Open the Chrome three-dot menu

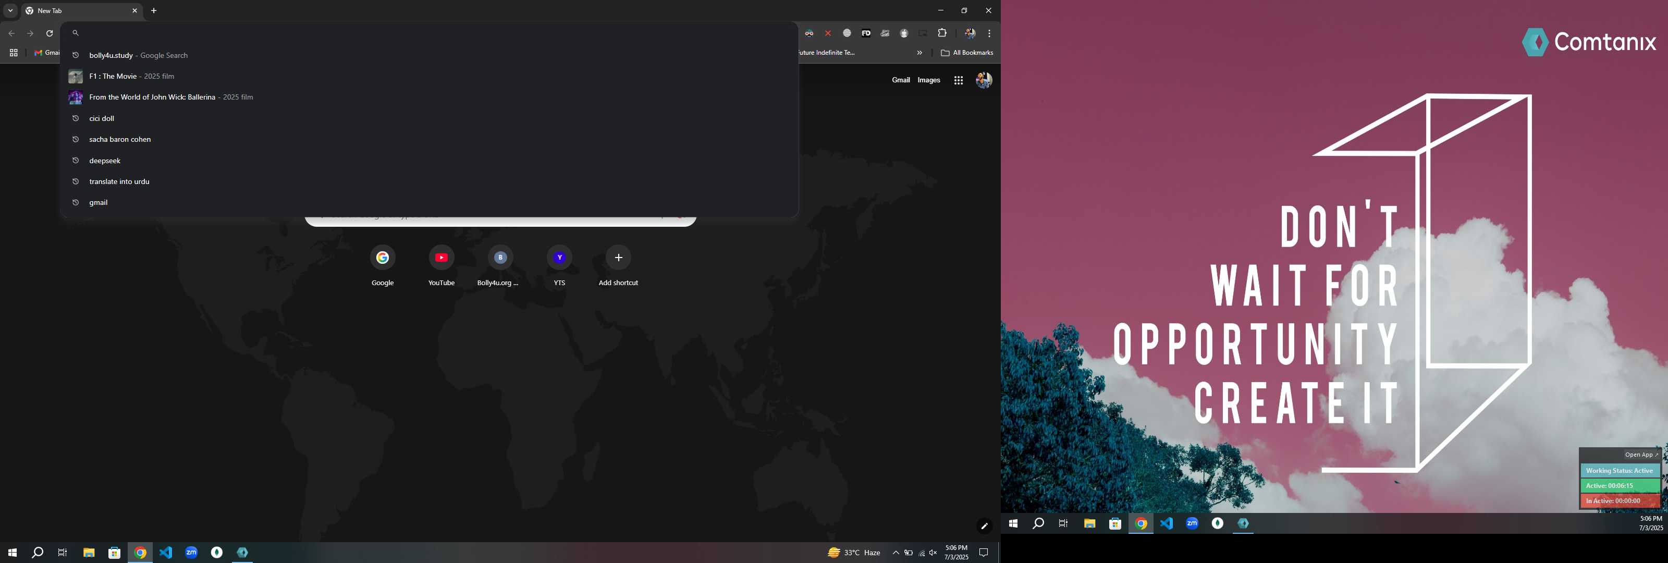pos(989,33)
